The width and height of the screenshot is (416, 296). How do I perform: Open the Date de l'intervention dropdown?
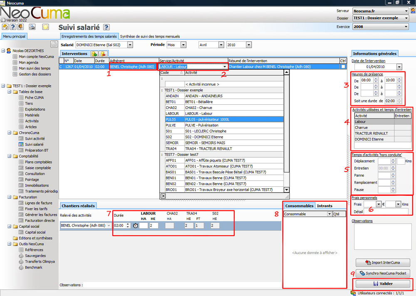coord(399,67)
